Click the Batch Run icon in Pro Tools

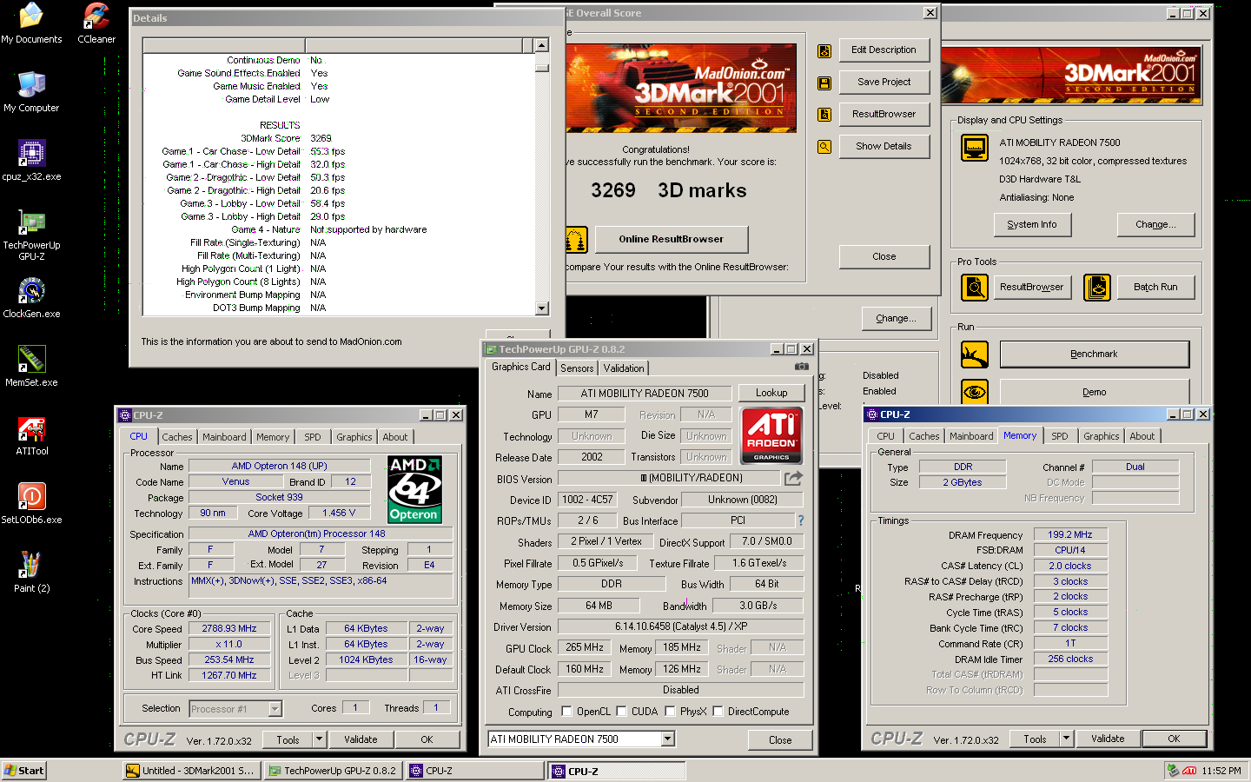point(1097,287)
